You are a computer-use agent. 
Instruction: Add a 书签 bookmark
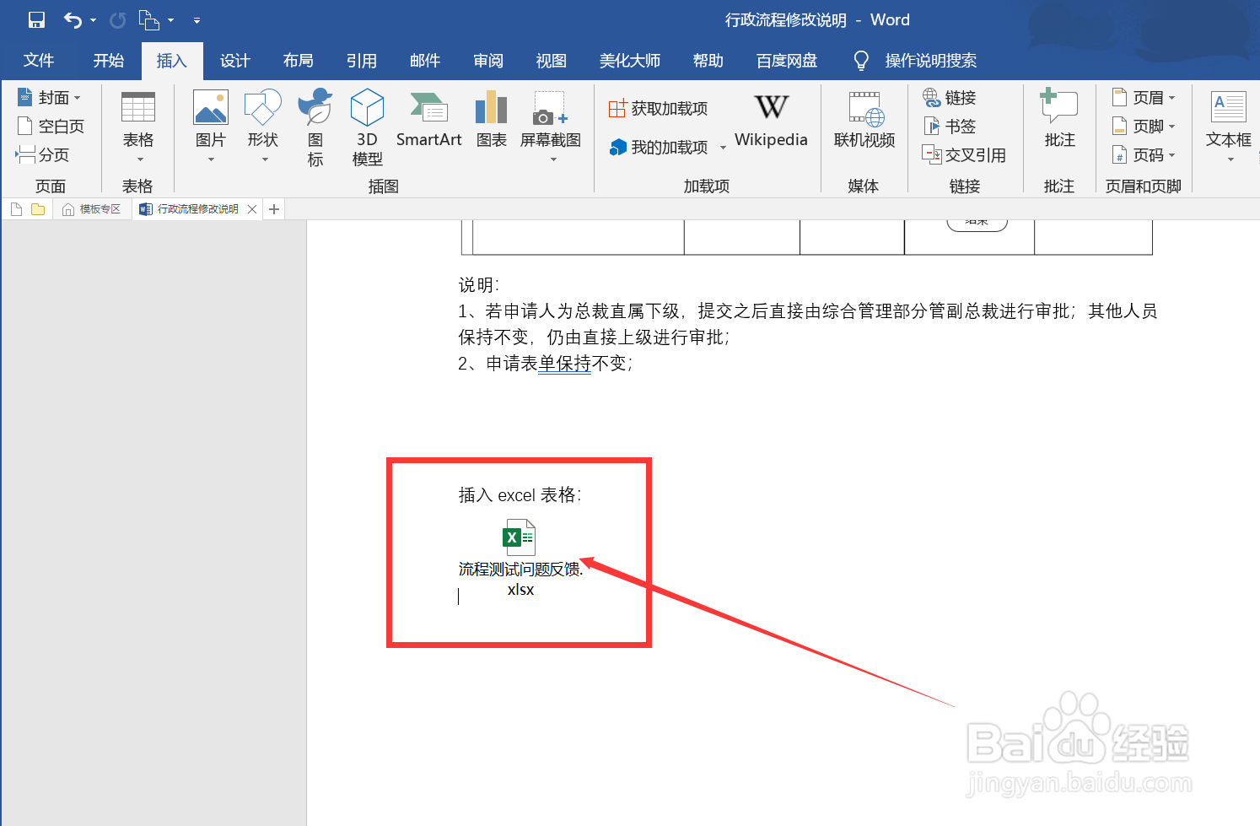(950, 127)
